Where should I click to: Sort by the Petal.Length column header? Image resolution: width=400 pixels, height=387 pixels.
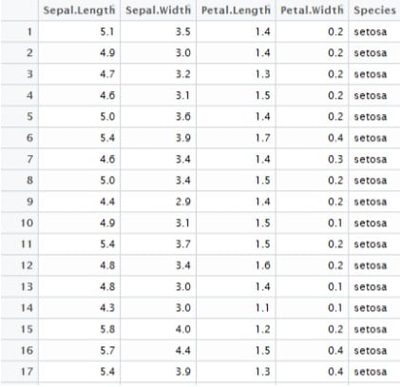click(236, 10)
